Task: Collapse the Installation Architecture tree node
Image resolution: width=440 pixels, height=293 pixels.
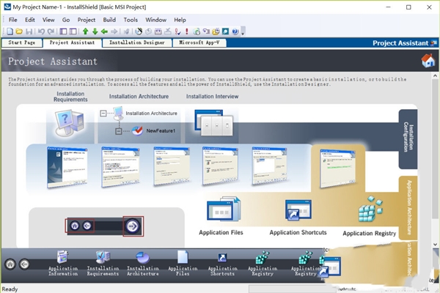Action: (103, 114)
